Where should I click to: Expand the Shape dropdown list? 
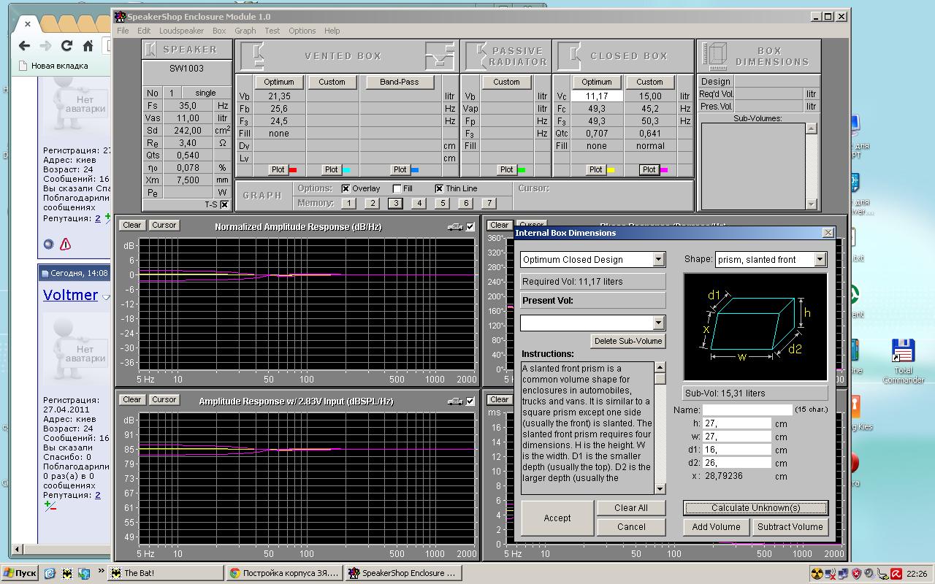820,260
